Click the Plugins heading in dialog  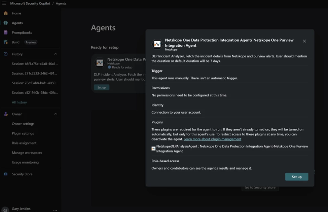(157, 122)
